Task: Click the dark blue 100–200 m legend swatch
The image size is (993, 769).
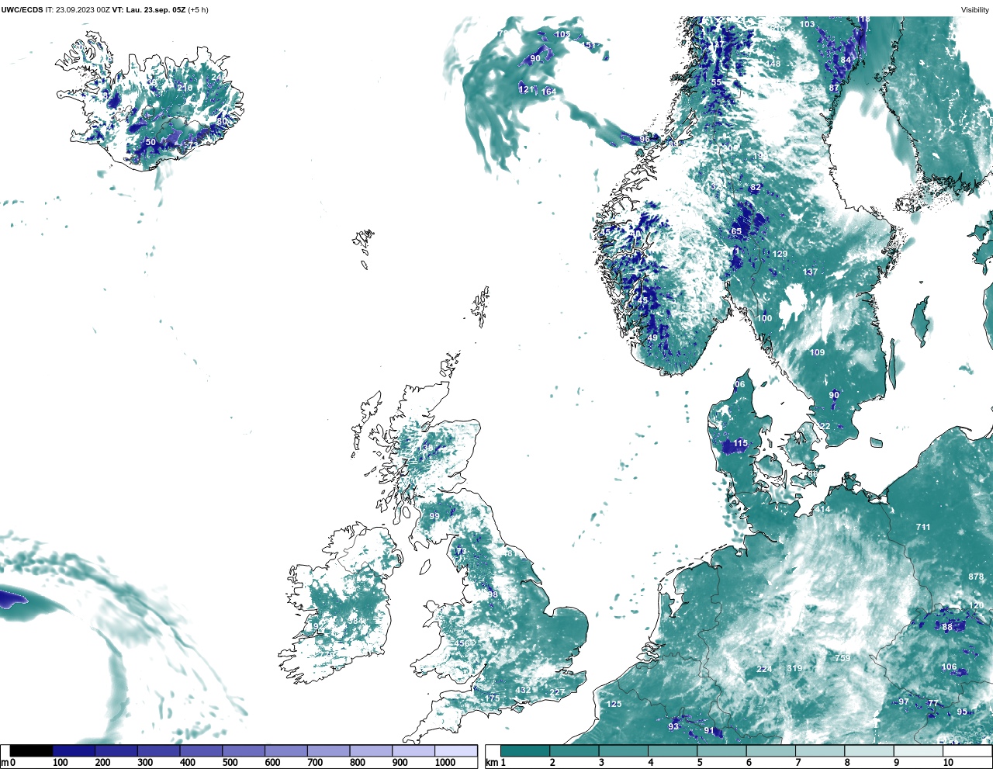Action: [x=74, y=751]
